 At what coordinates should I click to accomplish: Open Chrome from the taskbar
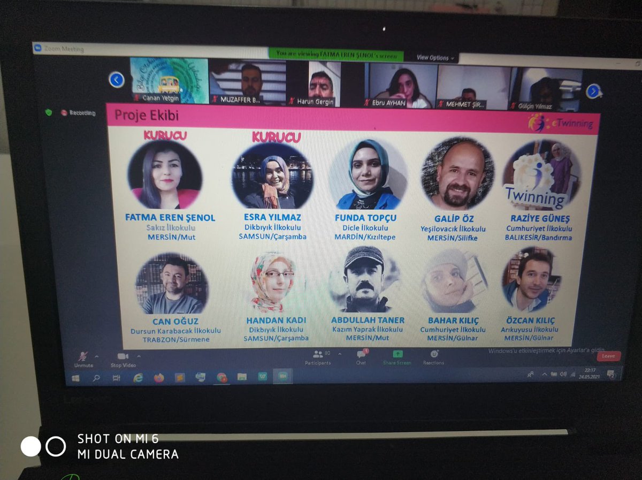(221, 378)
